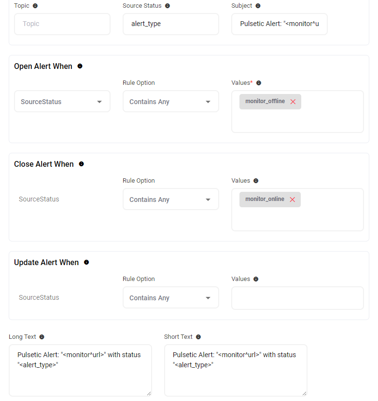This screenshot has width=378, height=401.
Task: Click the info icon beside Topic label
Action: coord(35,6)
